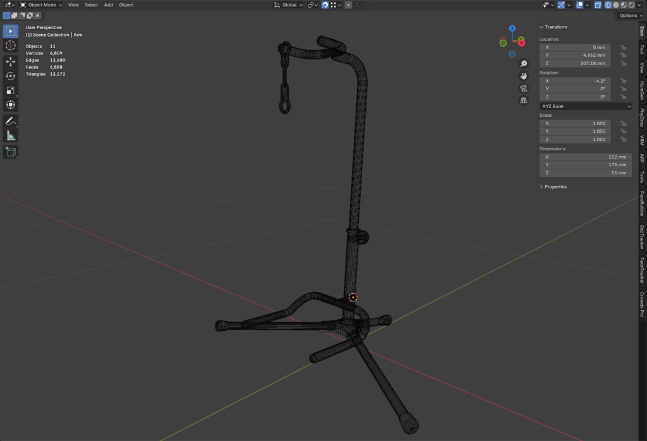Open the Object Mode dropdown
Viewport: 647px width, 441px height.
click(41, 5)
